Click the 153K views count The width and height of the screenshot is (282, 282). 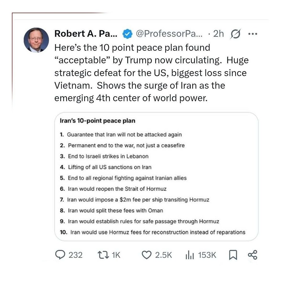tap(207, 255)
